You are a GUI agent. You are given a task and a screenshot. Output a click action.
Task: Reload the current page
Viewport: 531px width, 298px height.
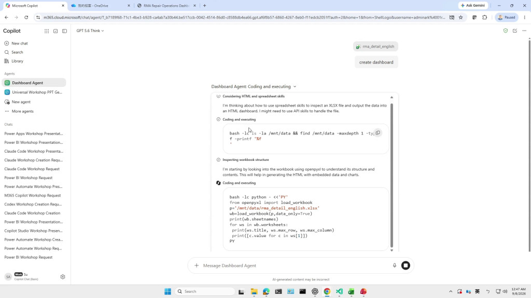(x=26, y=18)
